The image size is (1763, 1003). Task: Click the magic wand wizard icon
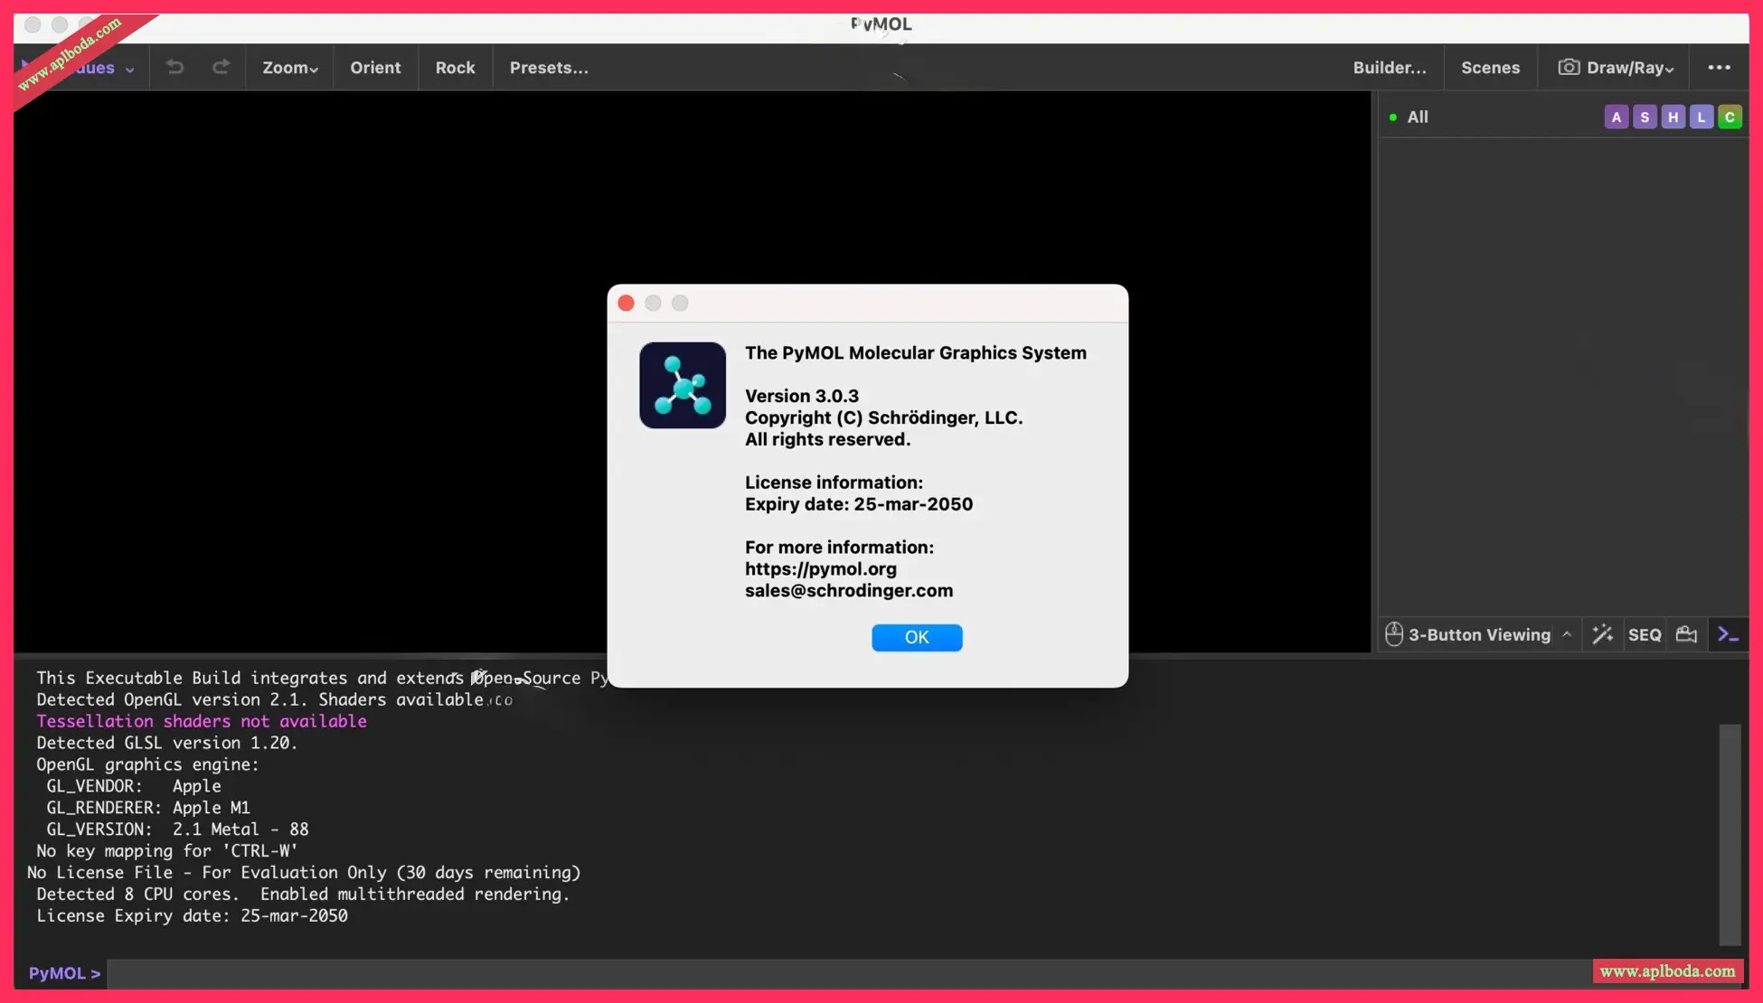(x=1602, y=634)
